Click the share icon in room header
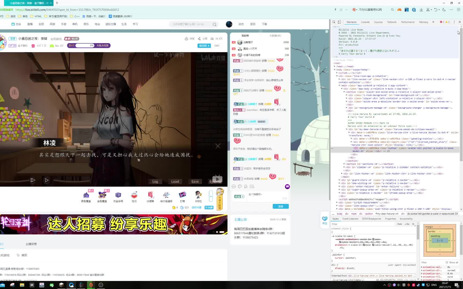The width and height of the screenshot is (463, 289). pos(199,39)
